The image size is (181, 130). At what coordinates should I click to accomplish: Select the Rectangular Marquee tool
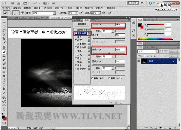click(4, 27)
